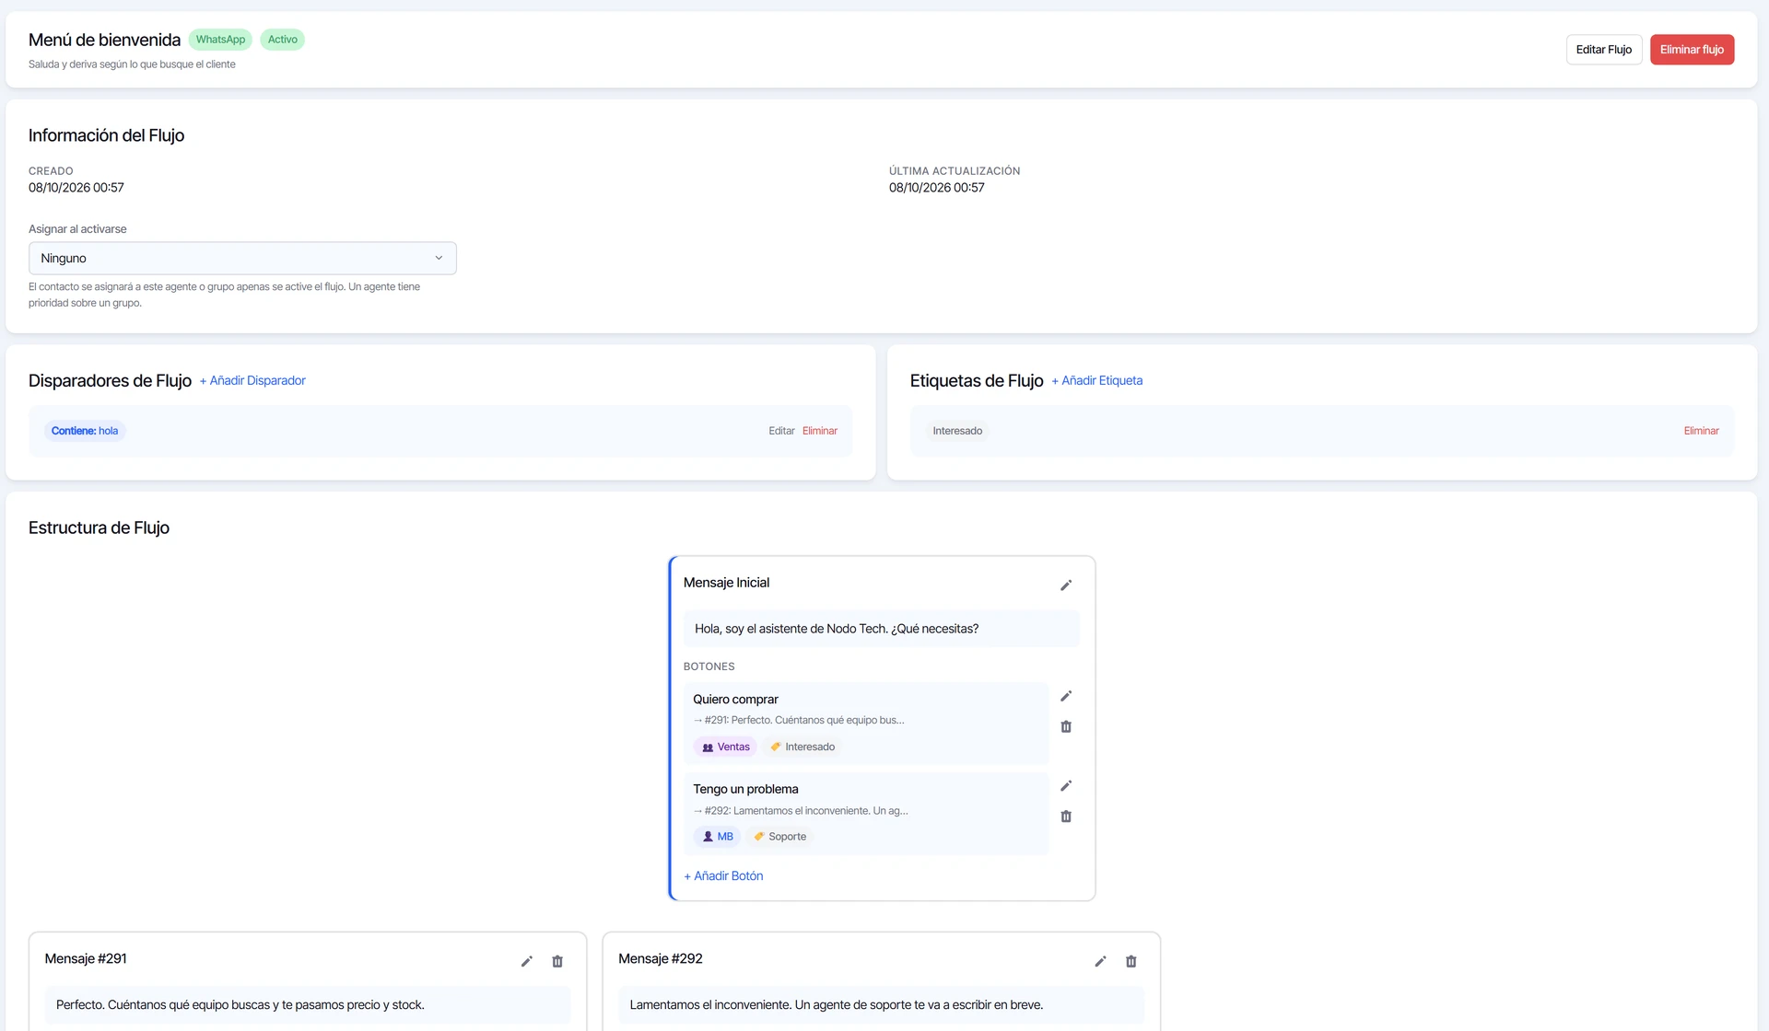Remove the Interesado flow tag
The height and width of the screenshot is (1031, 1769).
pos(1702,431)
